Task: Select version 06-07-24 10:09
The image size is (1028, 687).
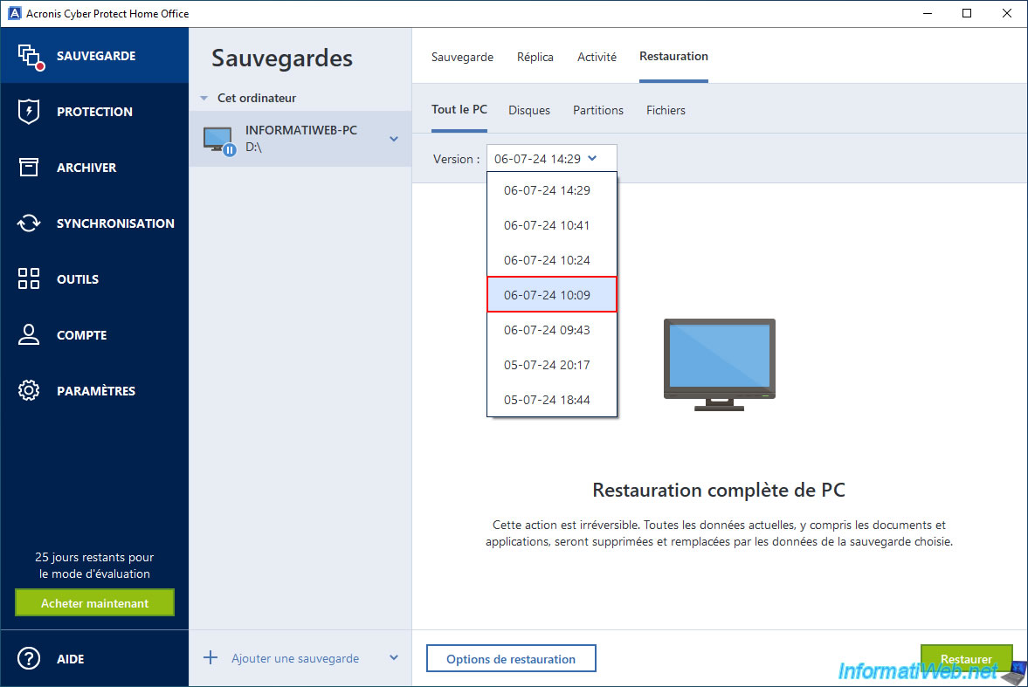Action: click(551, 294)
